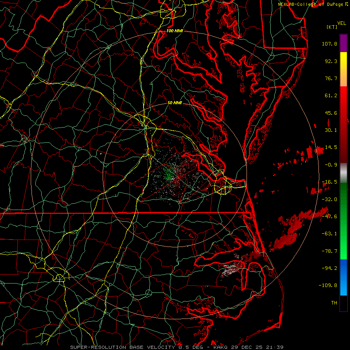The image size is (350, 350).
Task: Click the 29 DEC 25 date in the caption
Action: click(247, 347)
